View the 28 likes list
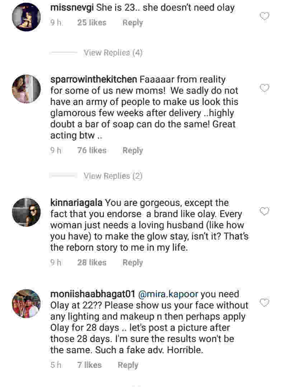287x387 pixels. [92, 263]
